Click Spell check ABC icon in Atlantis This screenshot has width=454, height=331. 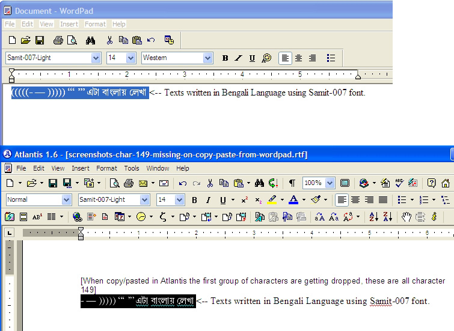point(399,183)
